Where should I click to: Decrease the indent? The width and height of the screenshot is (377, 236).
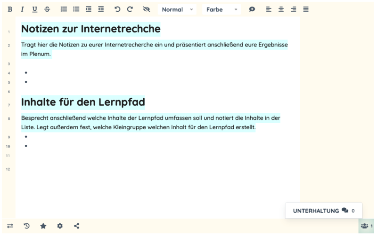coord(101,9)
